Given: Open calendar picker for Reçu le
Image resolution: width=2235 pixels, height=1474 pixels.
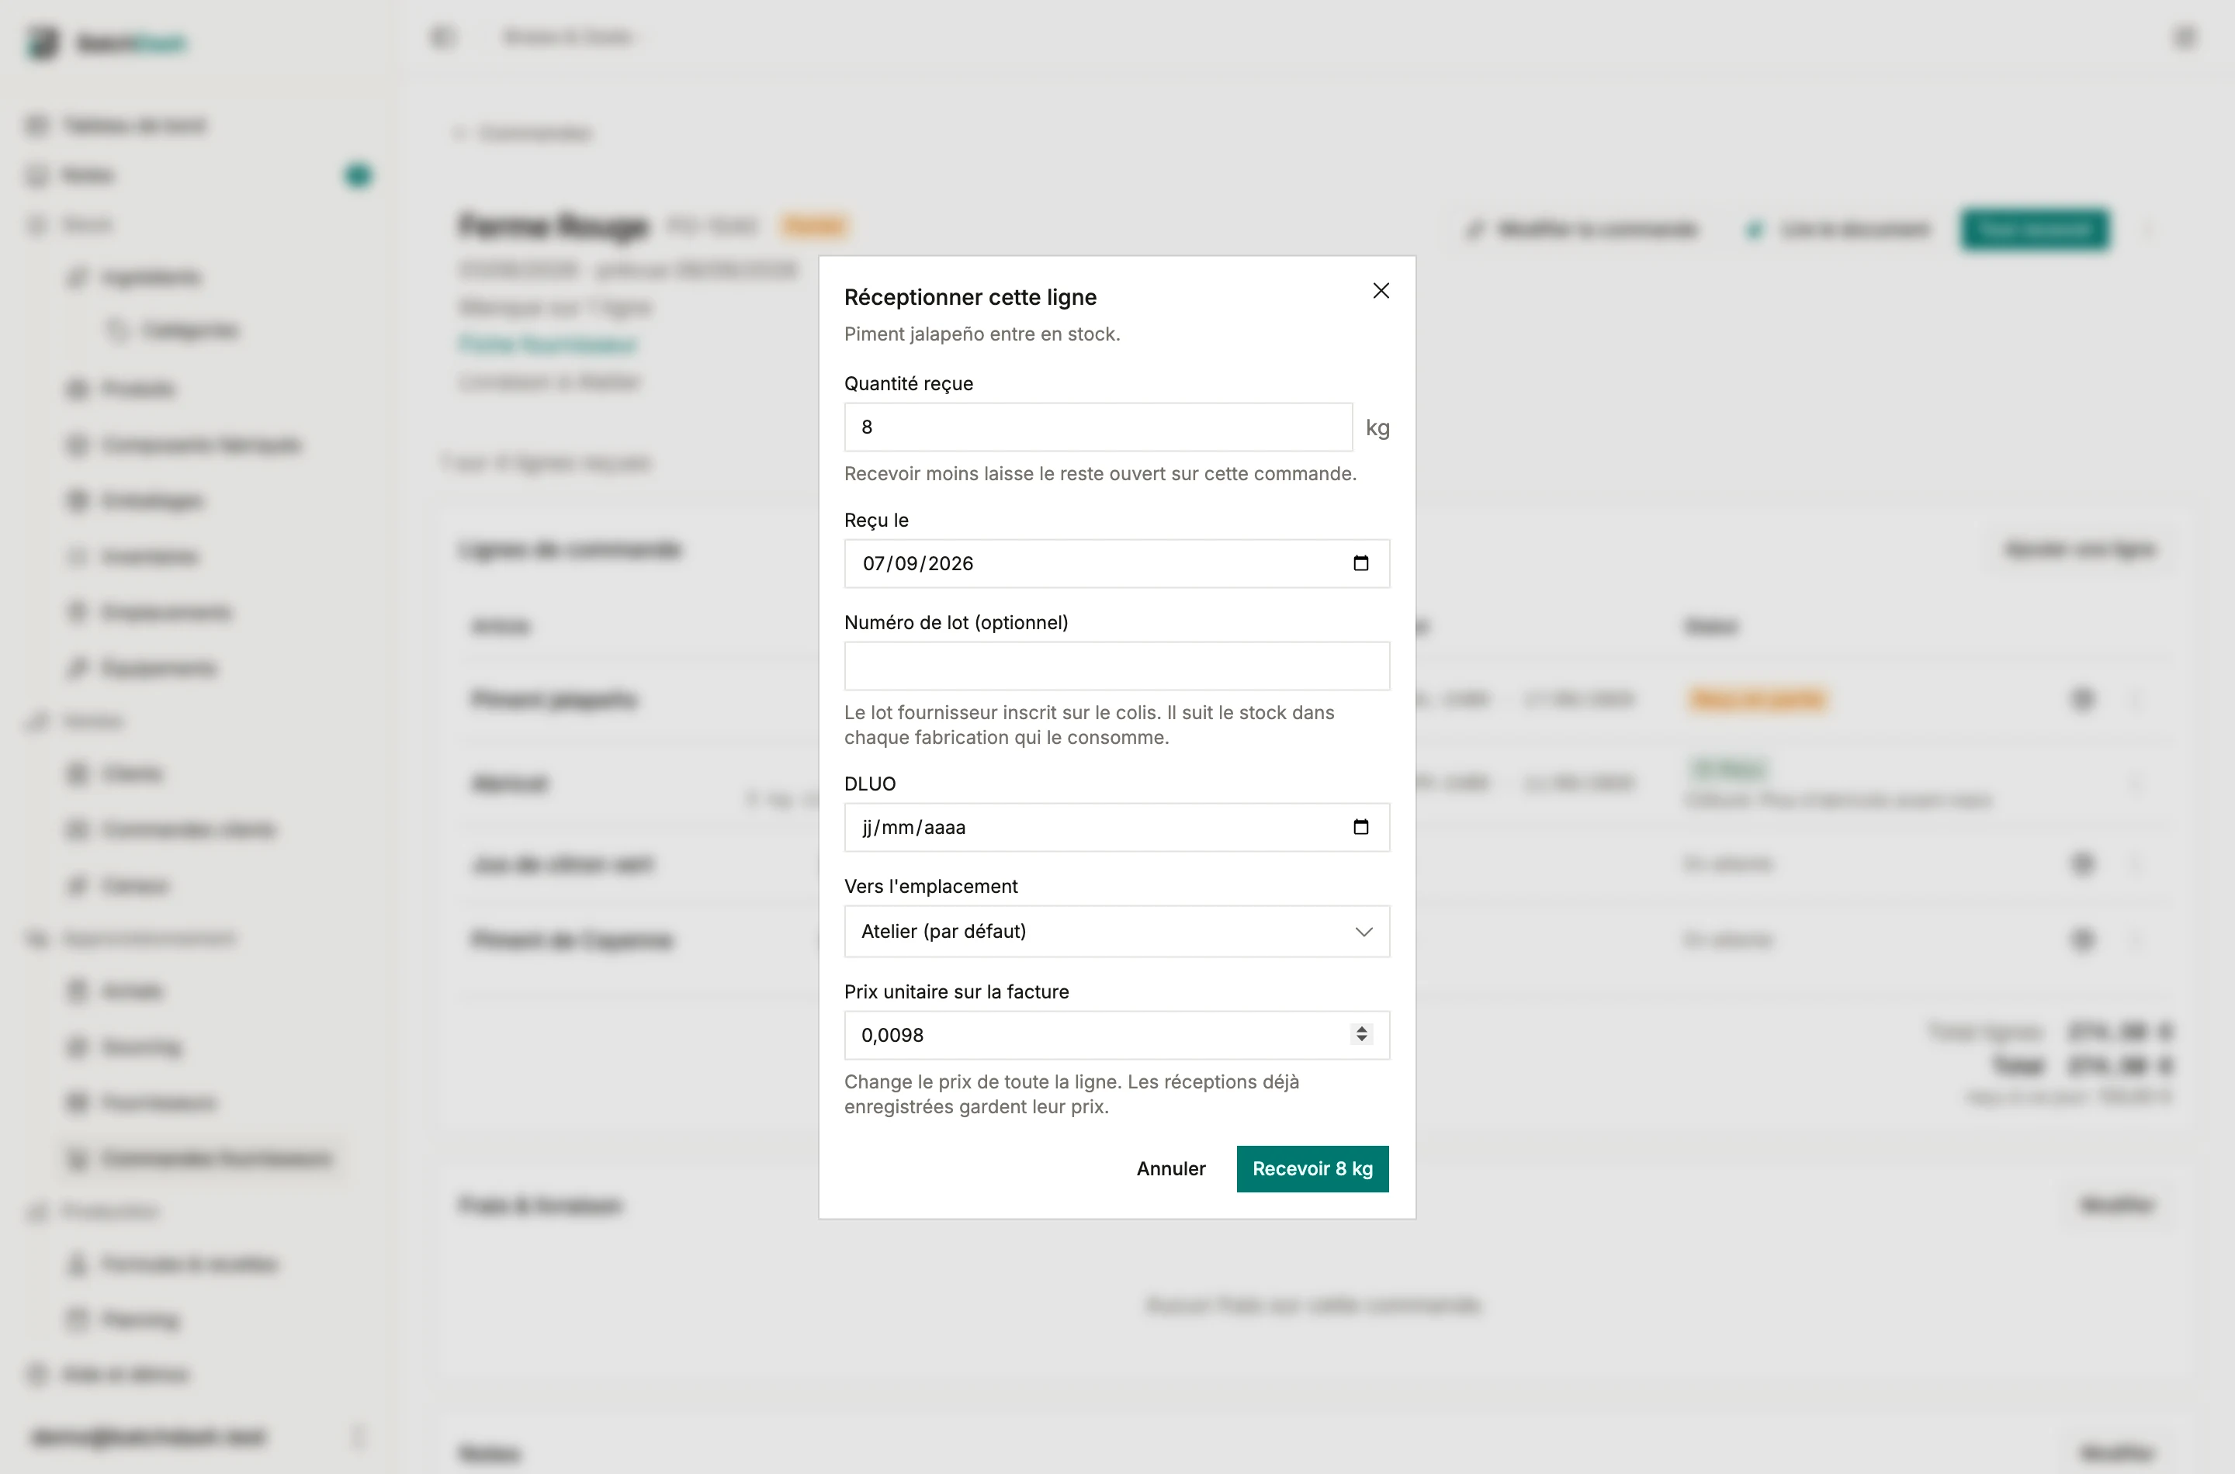Looking at the screenshot, I should point(1360,563).
